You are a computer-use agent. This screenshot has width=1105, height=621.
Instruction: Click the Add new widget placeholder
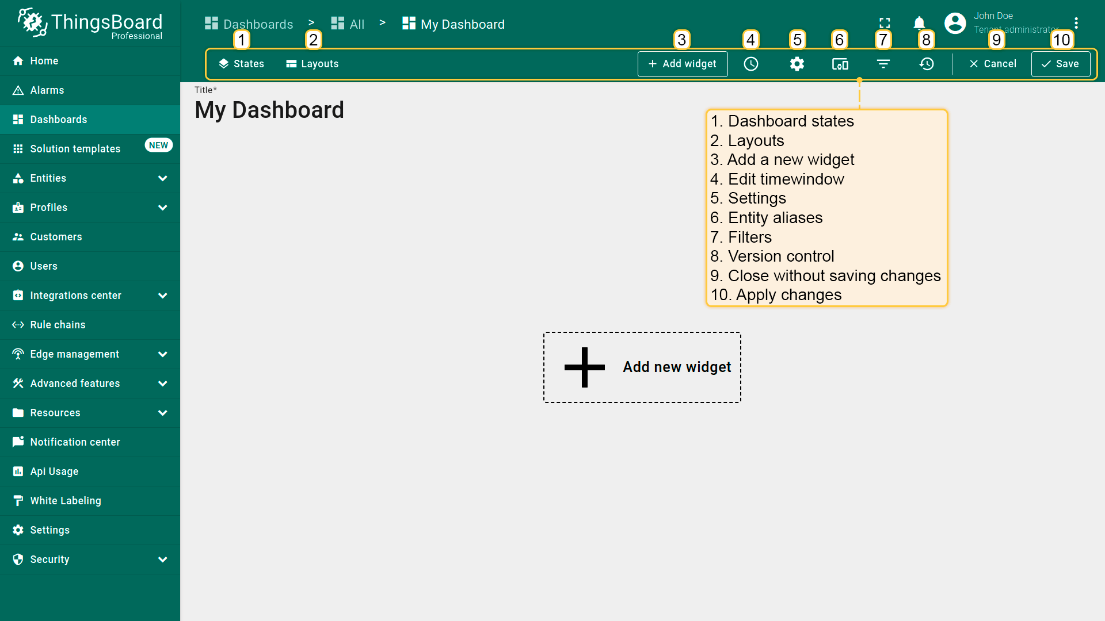point(642,367)
